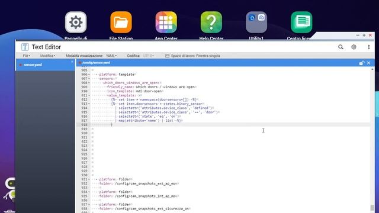Open the File menu
The width and height of the screenshot is (379, 213).
[x=26, y=56]
